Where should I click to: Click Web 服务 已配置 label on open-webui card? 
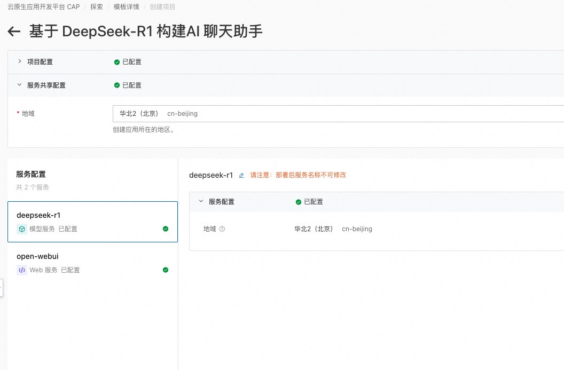click(x=54, y=270)
